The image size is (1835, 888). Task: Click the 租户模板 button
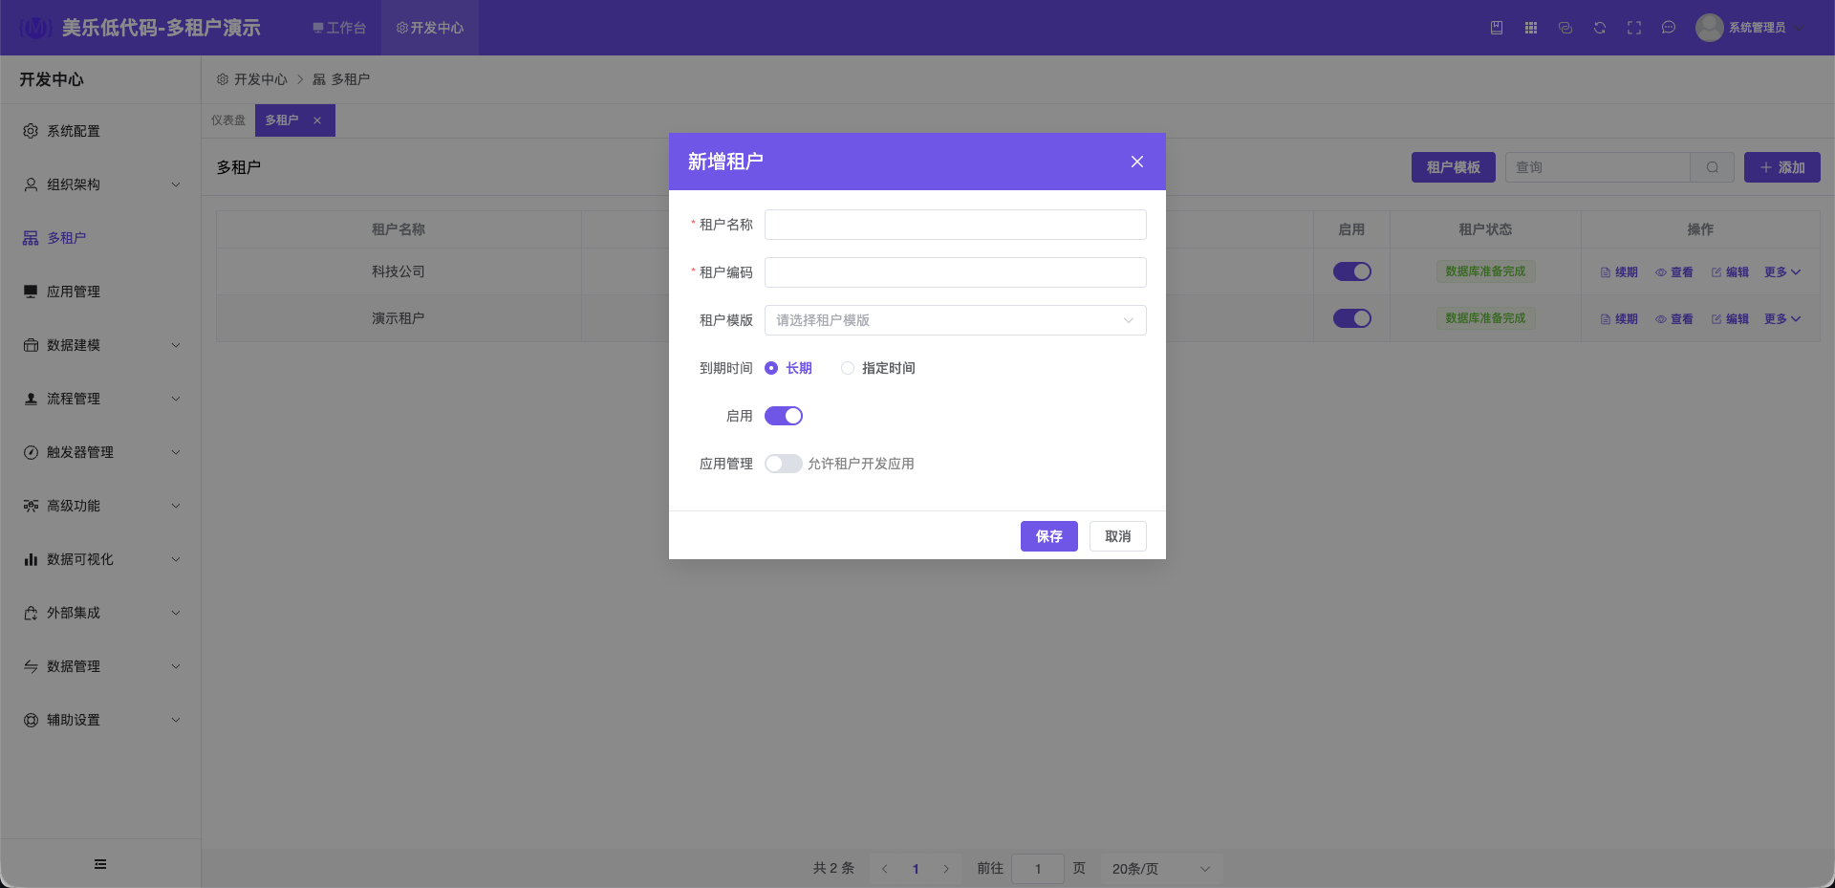click(x=1453, y=167)
